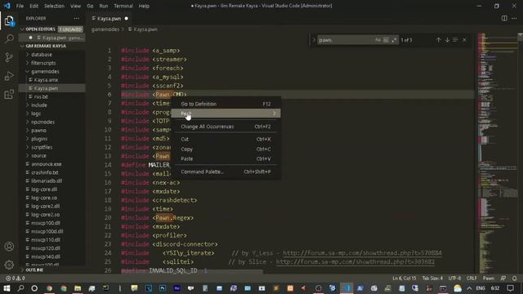523x294 pixels.
Task: Open Kaysa.amx in the file tree
Action: point(46,80)
